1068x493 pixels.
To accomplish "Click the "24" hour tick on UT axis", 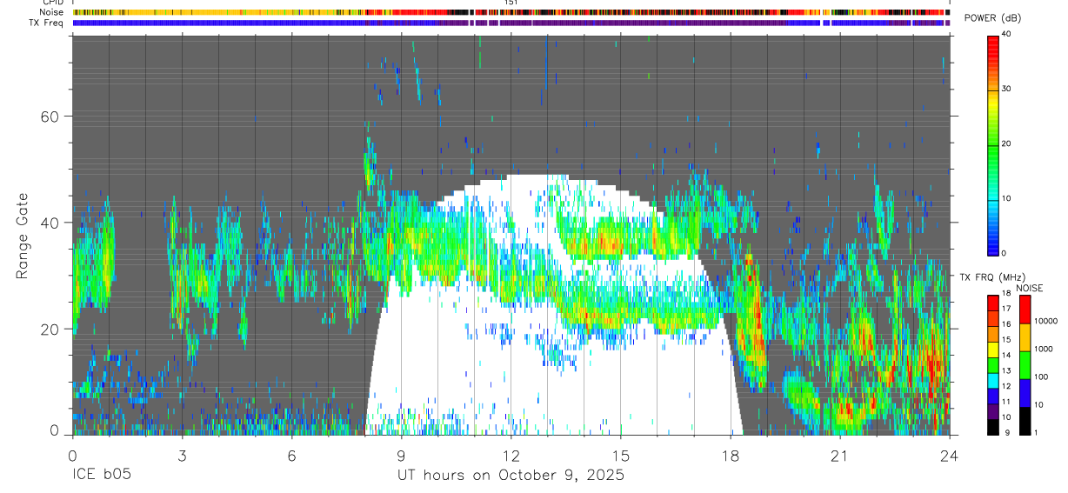I will coord(949,455).
